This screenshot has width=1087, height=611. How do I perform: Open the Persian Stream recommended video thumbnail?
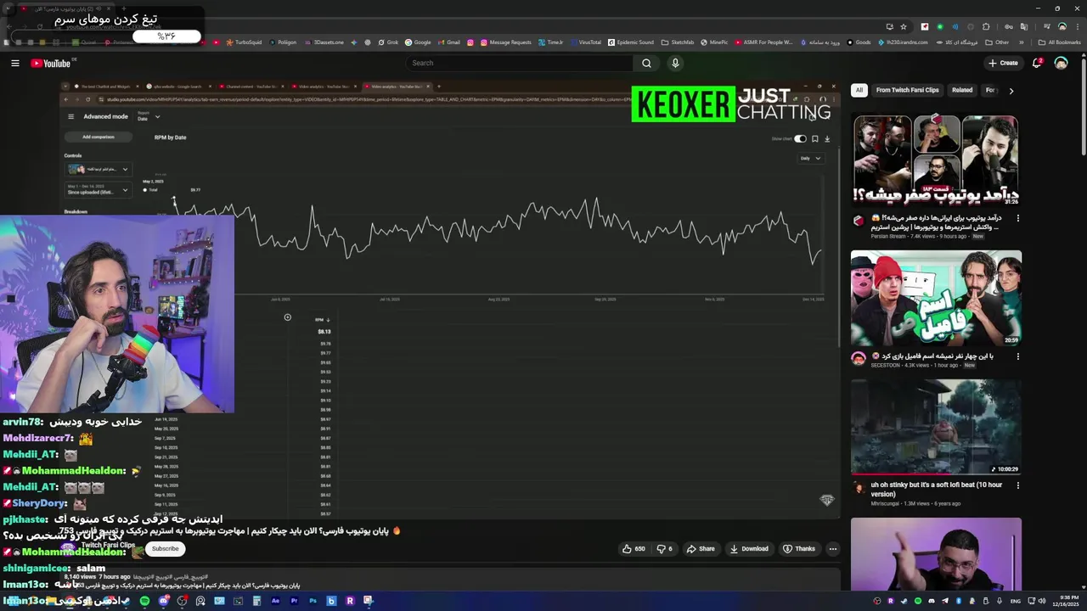point(936,160)
